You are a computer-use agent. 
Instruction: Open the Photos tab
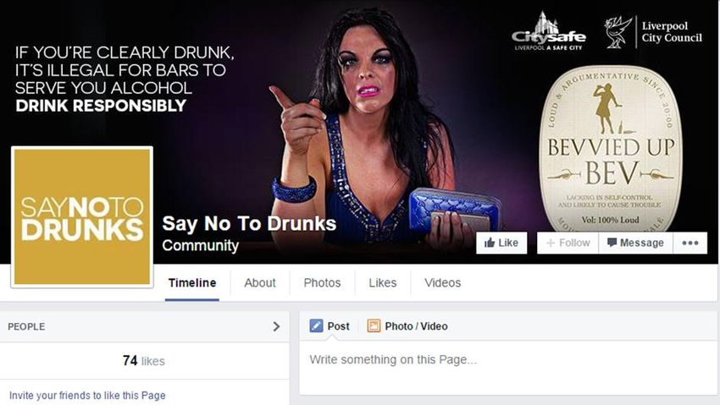pos(323,283)
